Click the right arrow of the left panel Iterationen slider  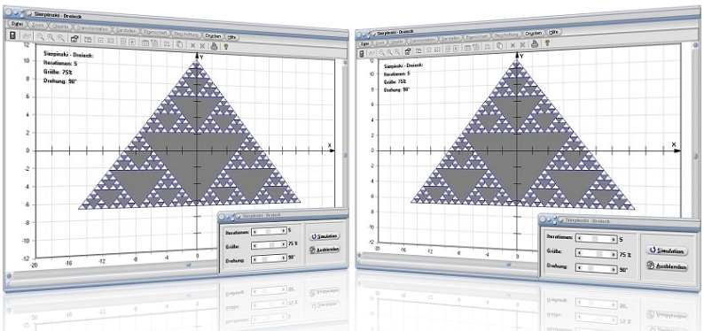click(x=284, y=231)
